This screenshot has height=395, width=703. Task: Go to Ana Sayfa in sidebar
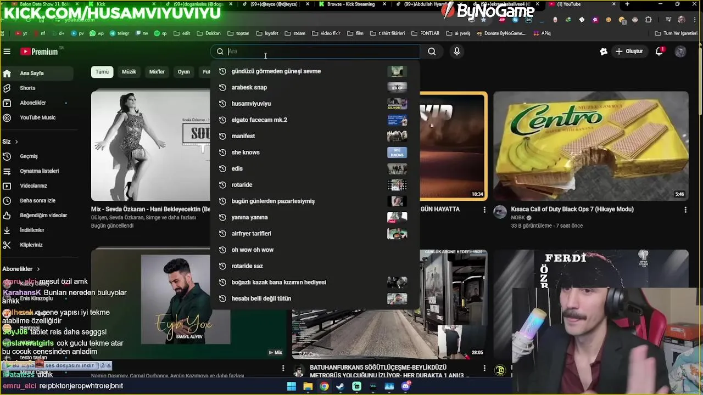coord(36,73)
